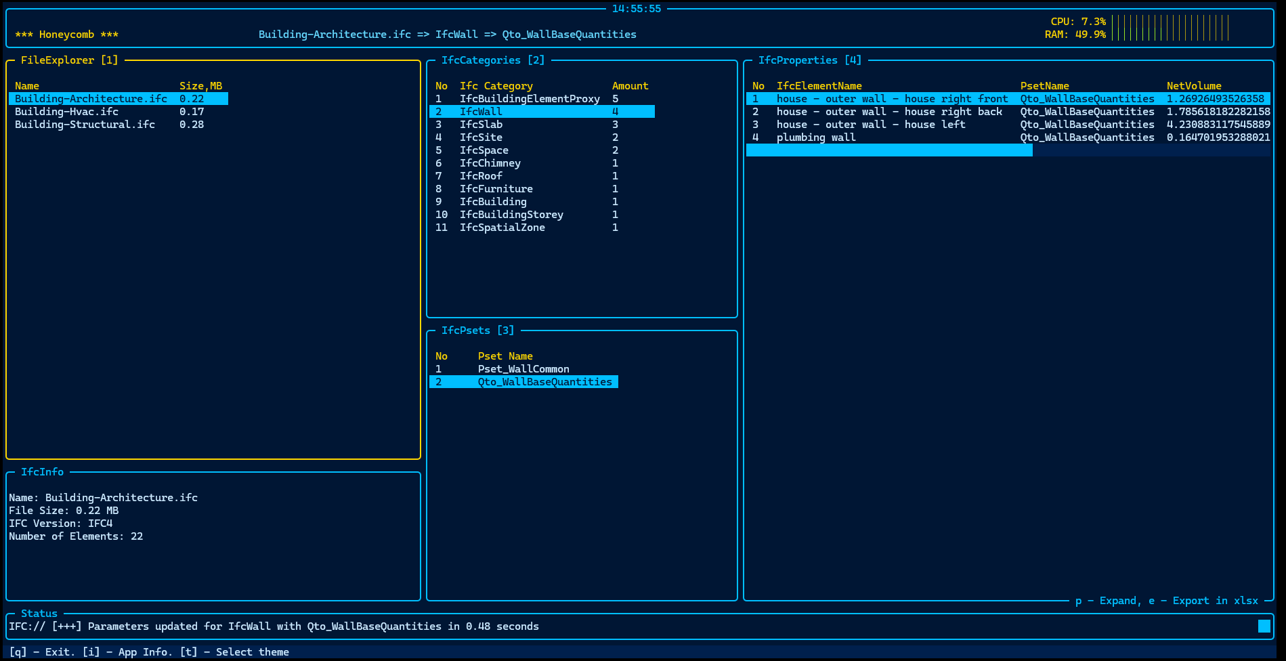
Task: Click the RAM: 49.9% readout
Action: point(1075,35)
